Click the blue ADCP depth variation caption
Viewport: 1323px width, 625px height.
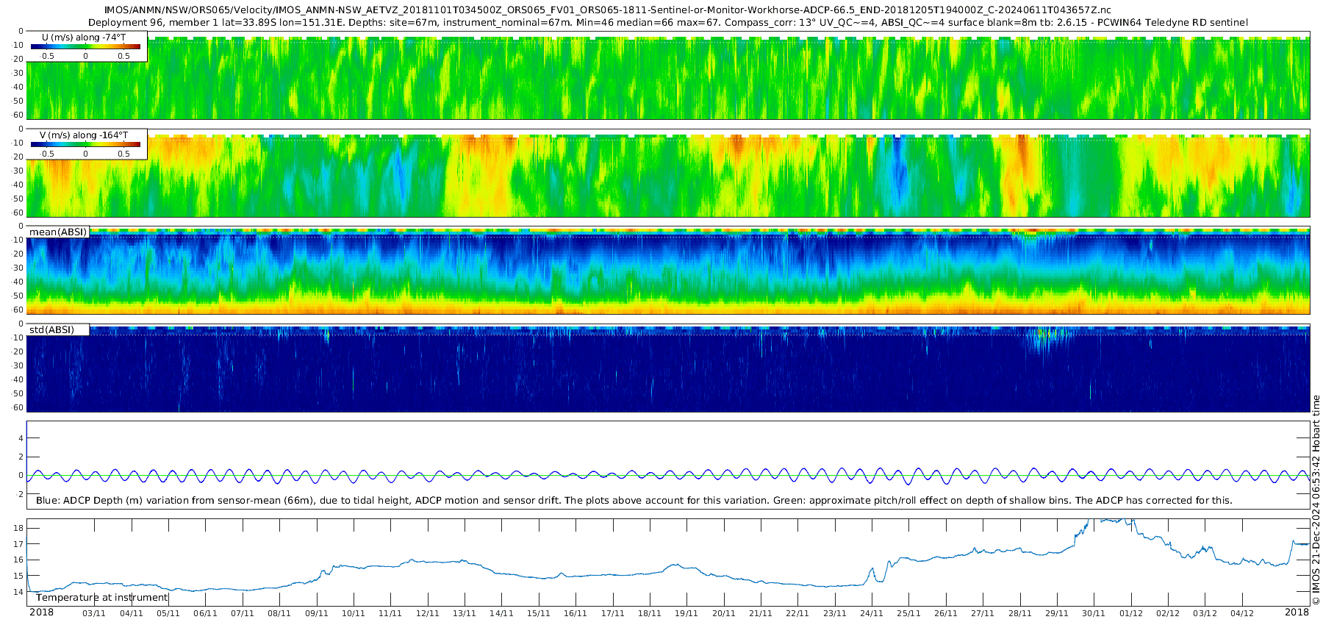point(634,500)
